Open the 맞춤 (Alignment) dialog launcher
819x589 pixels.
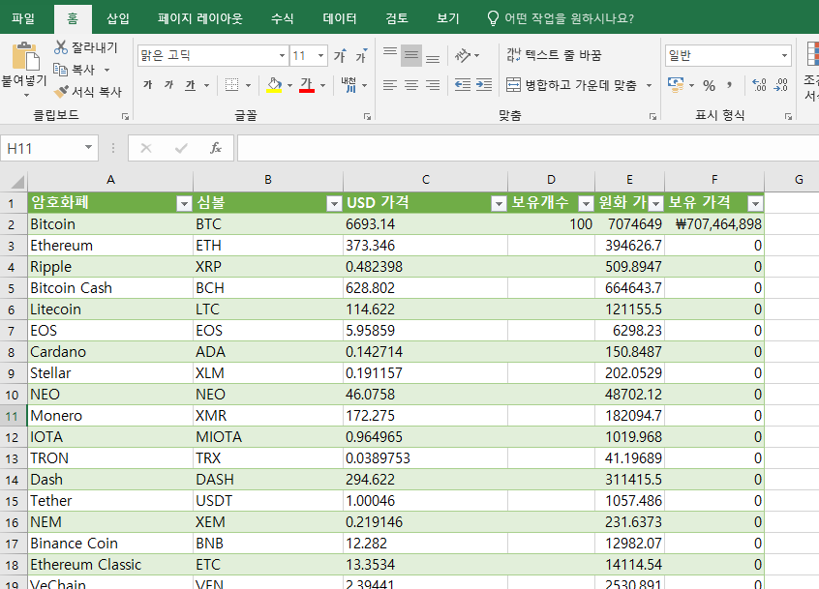pyautogui.click(x=652, y=116)
